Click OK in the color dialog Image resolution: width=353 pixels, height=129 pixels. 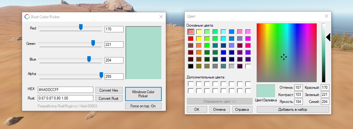click(197, 110)
